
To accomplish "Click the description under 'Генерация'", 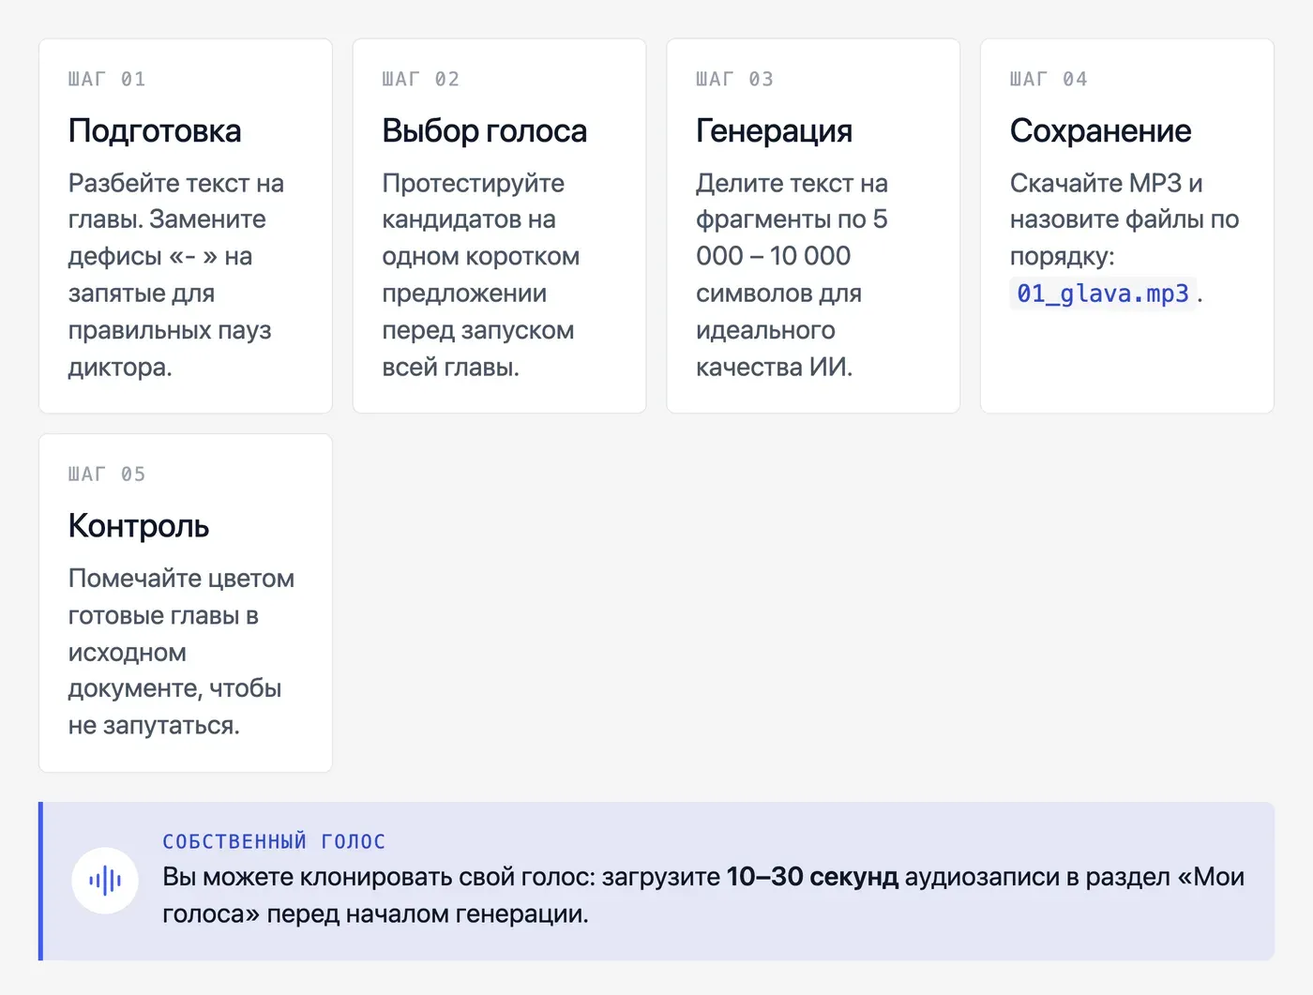I will [x=792, y=275].
